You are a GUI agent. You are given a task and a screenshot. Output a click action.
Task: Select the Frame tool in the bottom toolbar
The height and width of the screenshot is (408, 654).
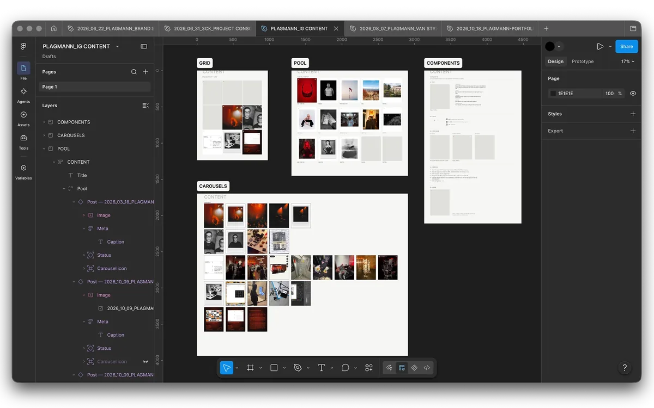point(250,368)
